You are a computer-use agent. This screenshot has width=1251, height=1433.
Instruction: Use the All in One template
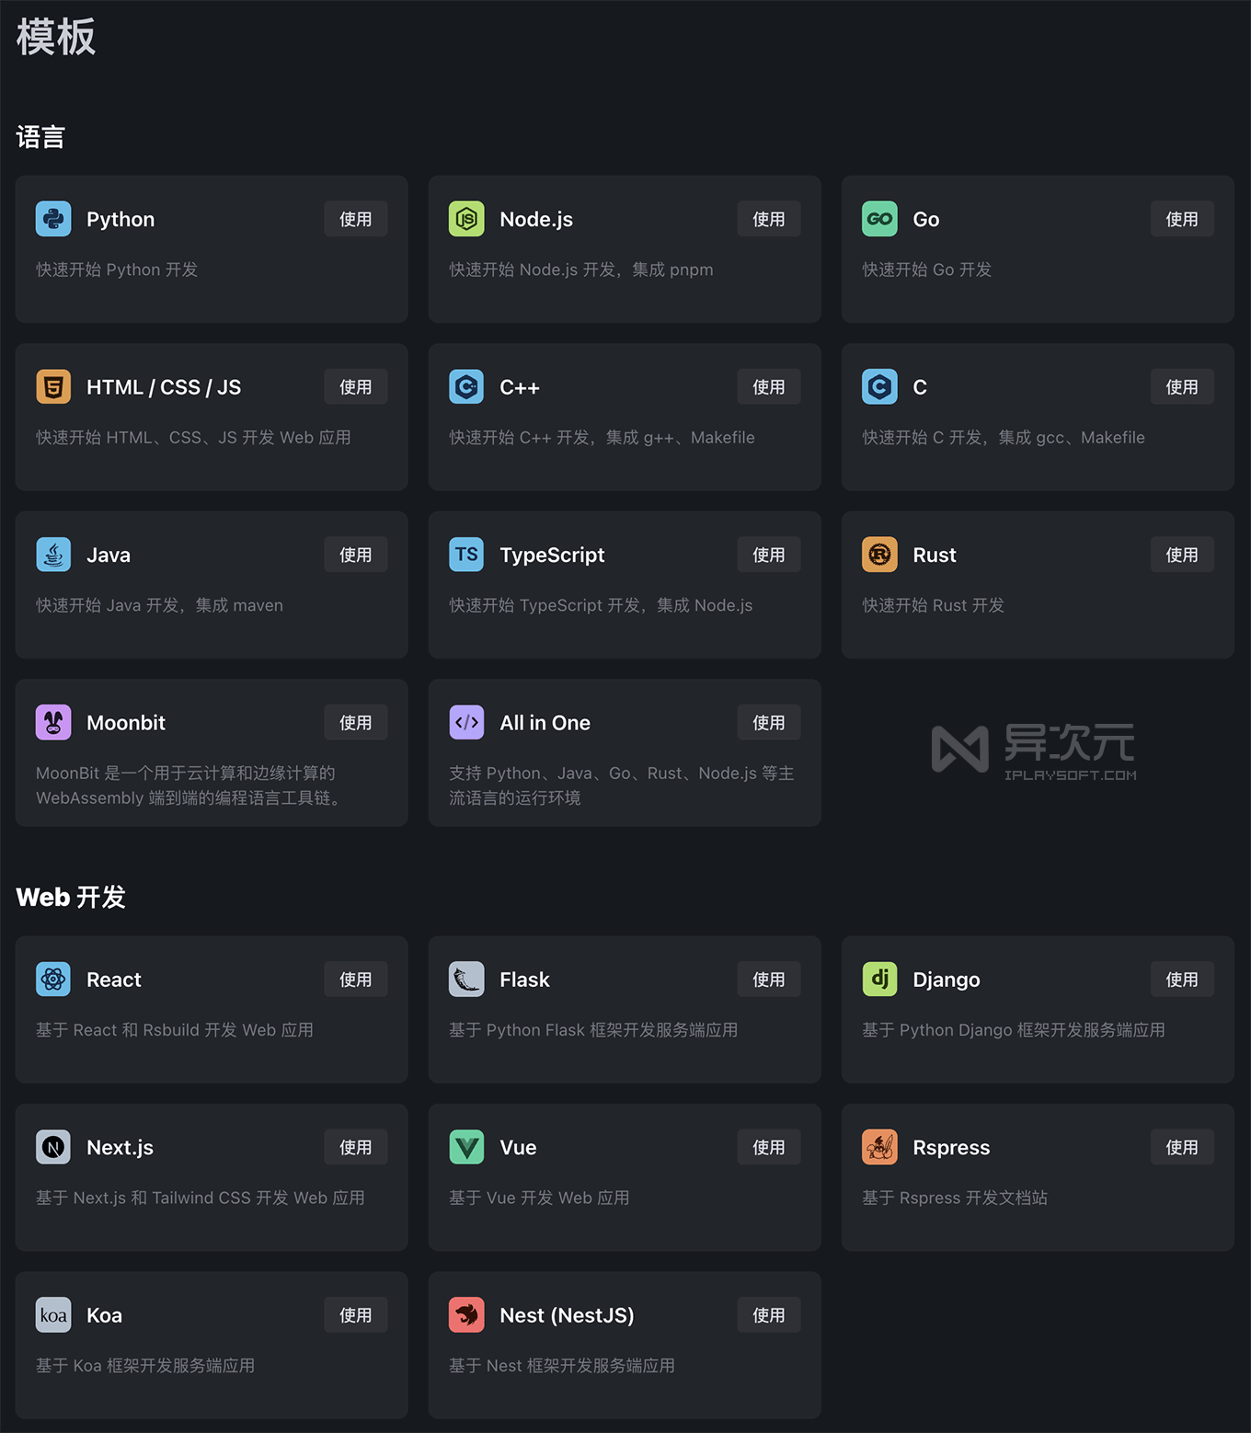tap(768, 723)
